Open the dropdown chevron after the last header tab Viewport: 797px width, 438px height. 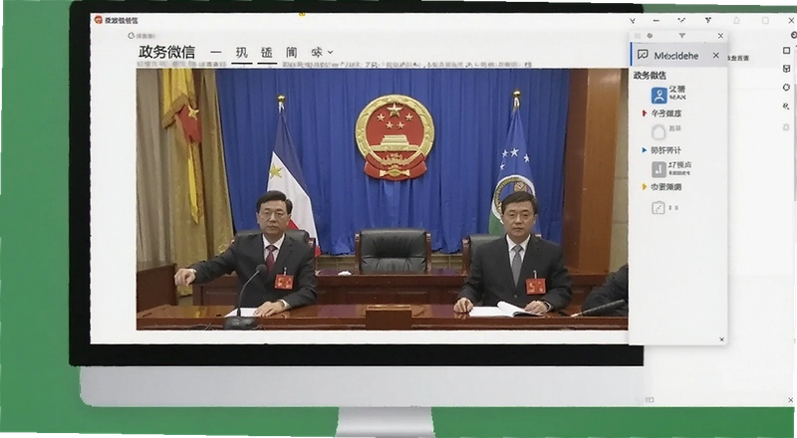(331, 52)
